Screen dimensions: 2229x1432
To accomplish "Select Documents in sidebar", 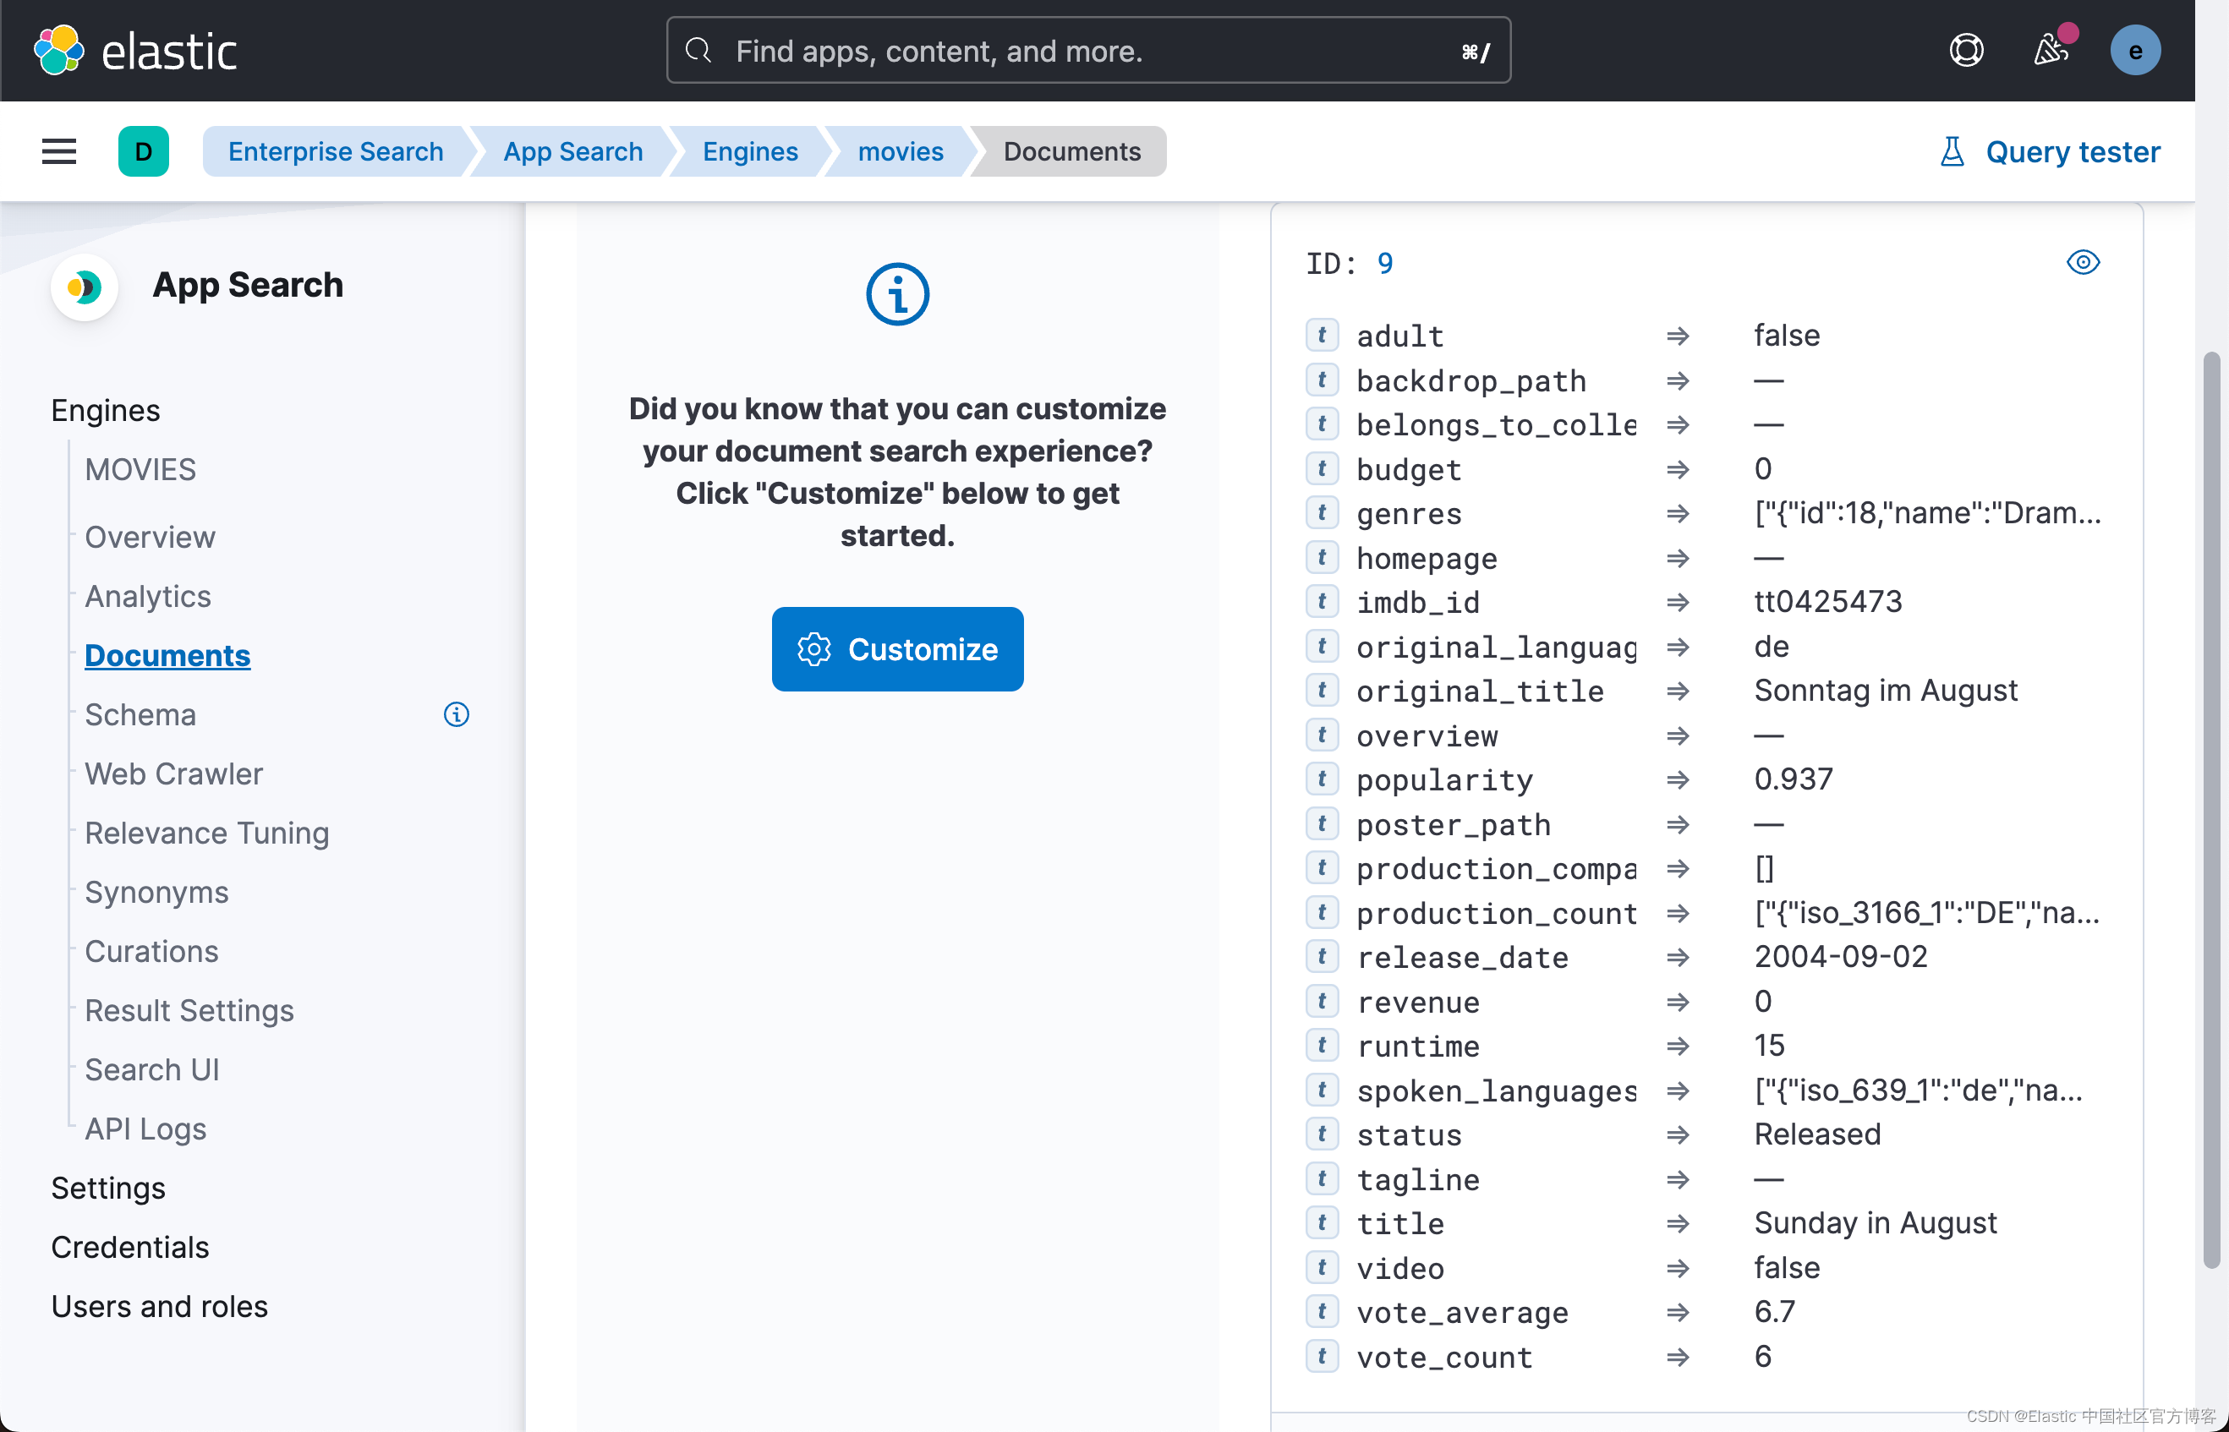I will pyautogui.click(x=167, y=656).
